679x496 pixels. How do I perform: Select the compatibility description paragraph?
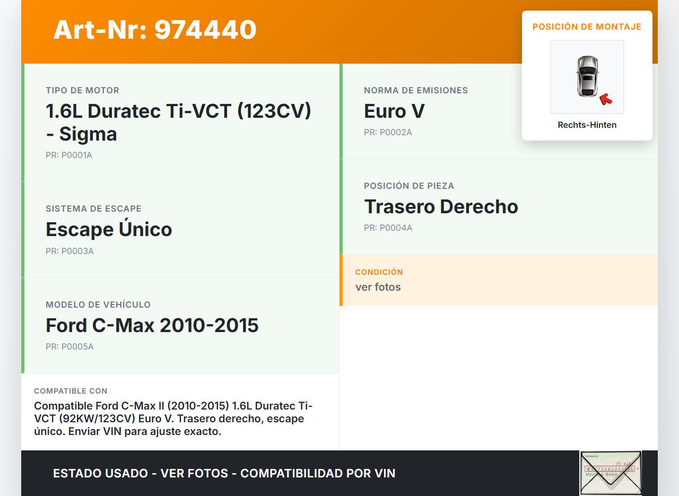[173, 419]
